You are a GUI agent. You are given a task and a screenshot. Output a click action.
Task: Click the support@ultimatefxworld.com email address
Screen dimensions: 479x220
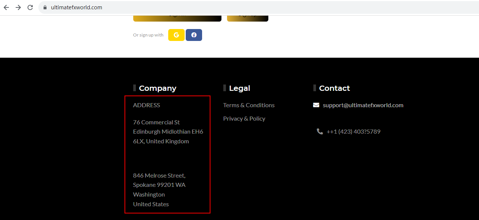tap(363, 105)
